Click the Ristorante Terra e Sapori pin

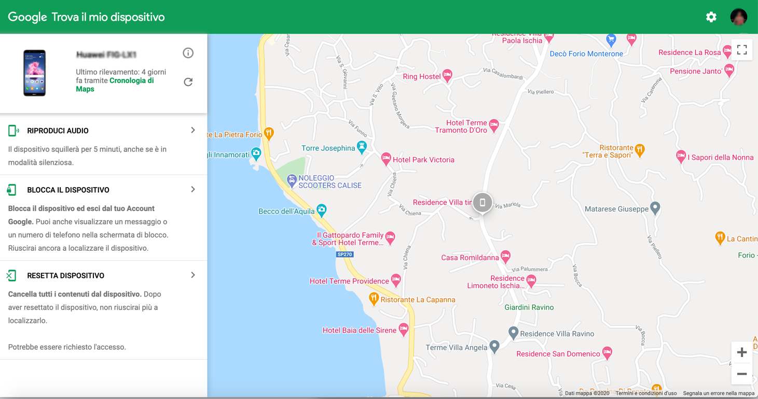[x=640, y=151]
